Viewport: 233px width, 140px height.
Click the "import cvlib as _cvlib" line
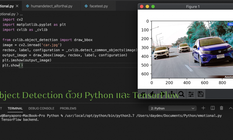(x=25, y=29)
